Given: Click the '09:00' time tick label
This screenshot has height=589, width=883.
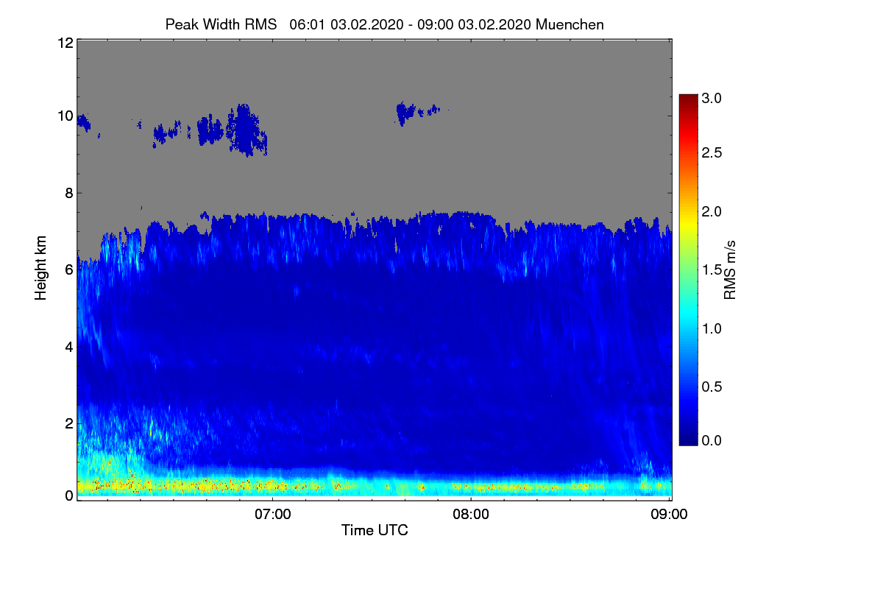Looking at the screenshot, I should [669, 515].
